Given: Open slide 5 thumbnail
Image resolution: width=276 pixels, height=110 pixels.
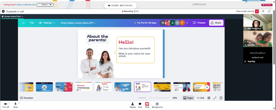Looking at the screenshot, I should [103, 87].
